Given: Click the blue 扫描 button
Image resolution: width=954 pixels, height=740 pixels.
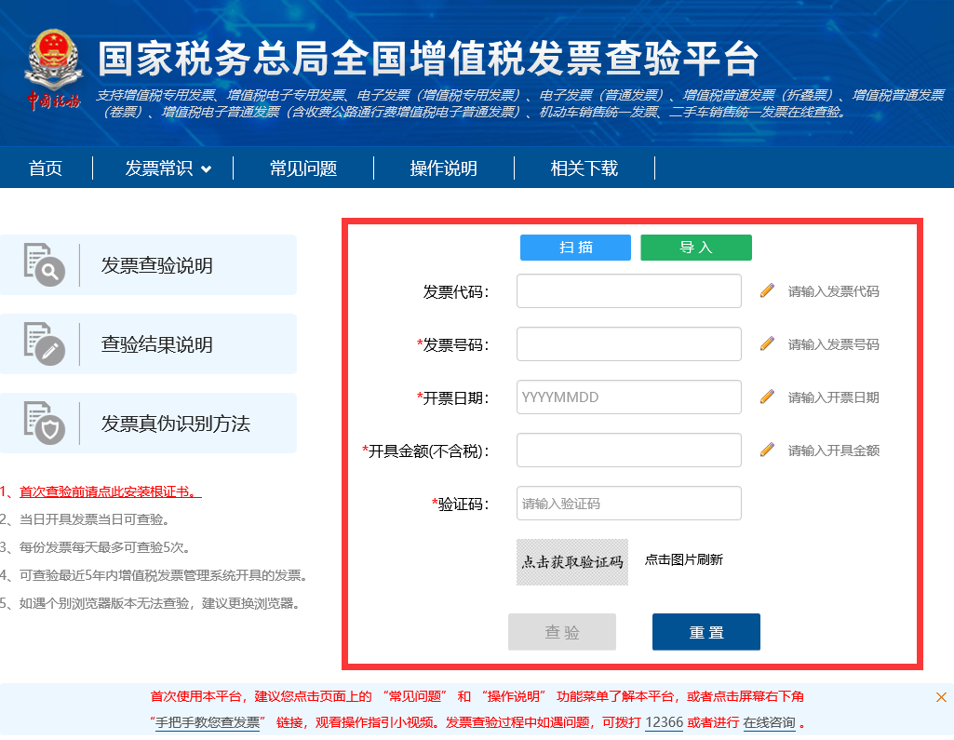Looking at the screenshot, I should [575, 247].
